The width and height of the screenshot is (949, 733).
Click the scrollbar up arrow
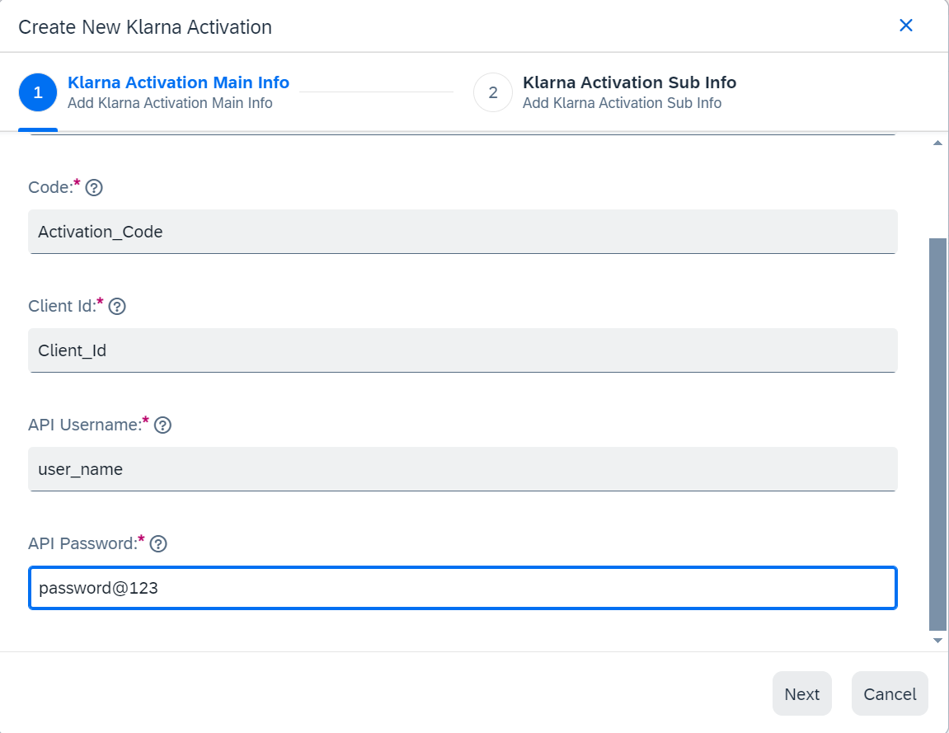[937, 143]
